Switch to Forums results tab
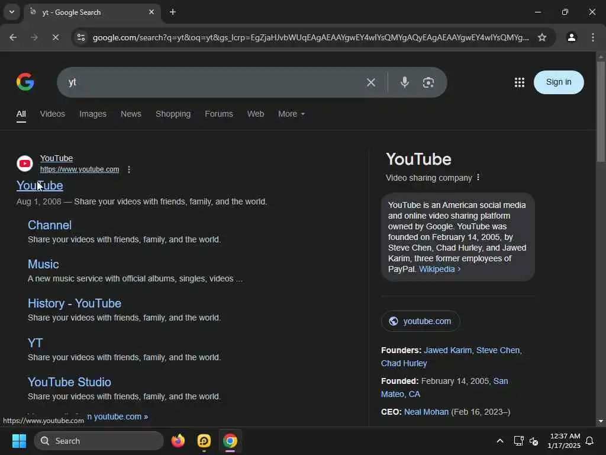Image resolution: width=606 pixels, height=455 pixels. point(219,114)
